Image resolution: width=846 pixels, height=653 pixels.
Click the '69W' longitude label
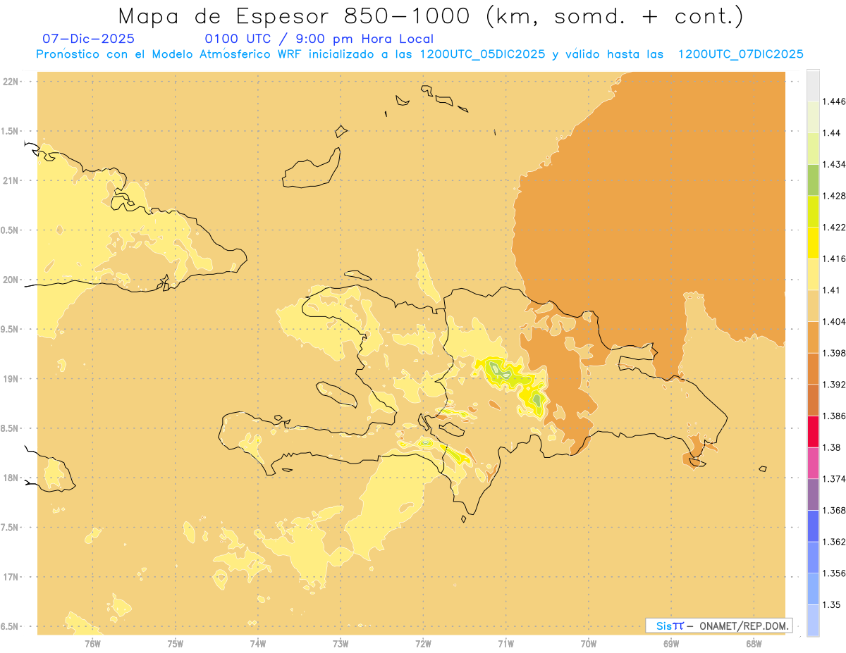[x=671, y=643]
